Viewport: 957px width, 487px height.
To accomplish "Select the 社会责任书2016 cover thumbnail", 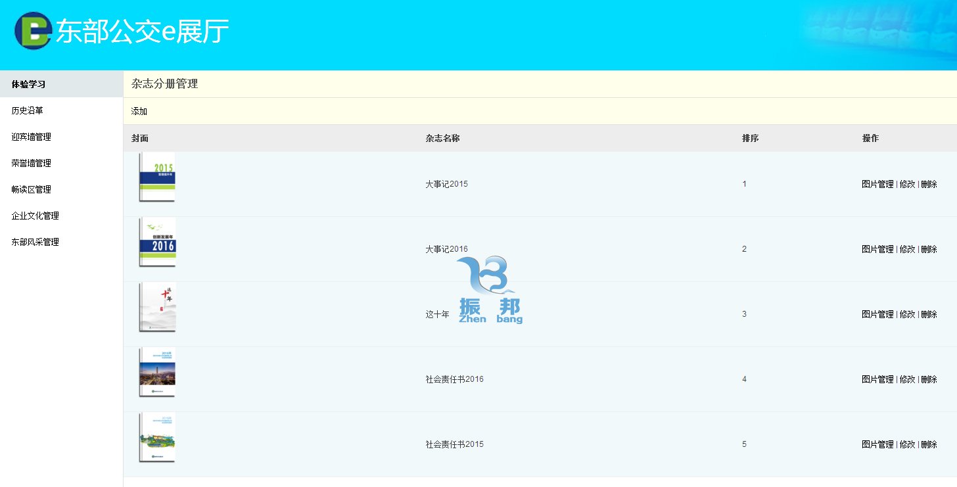I will (157, 372).
